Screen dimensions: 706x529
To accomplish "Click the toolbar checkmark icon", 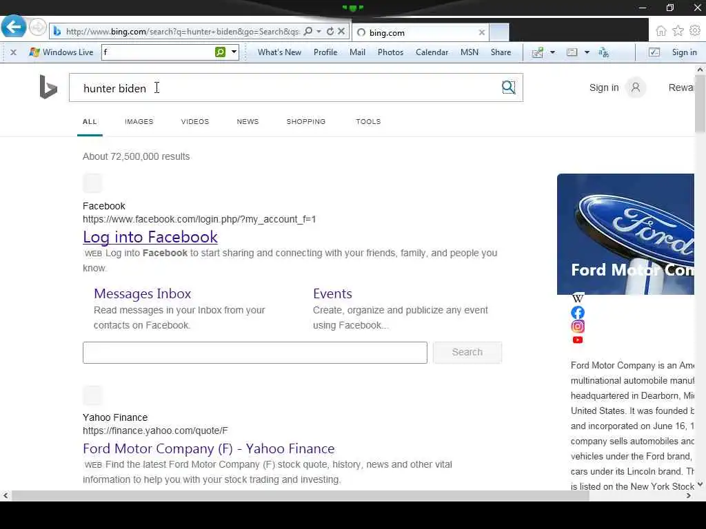I will click(654, 52).
